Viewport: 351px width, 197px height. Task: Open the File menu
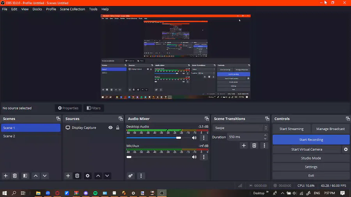[x=4, y=9]
